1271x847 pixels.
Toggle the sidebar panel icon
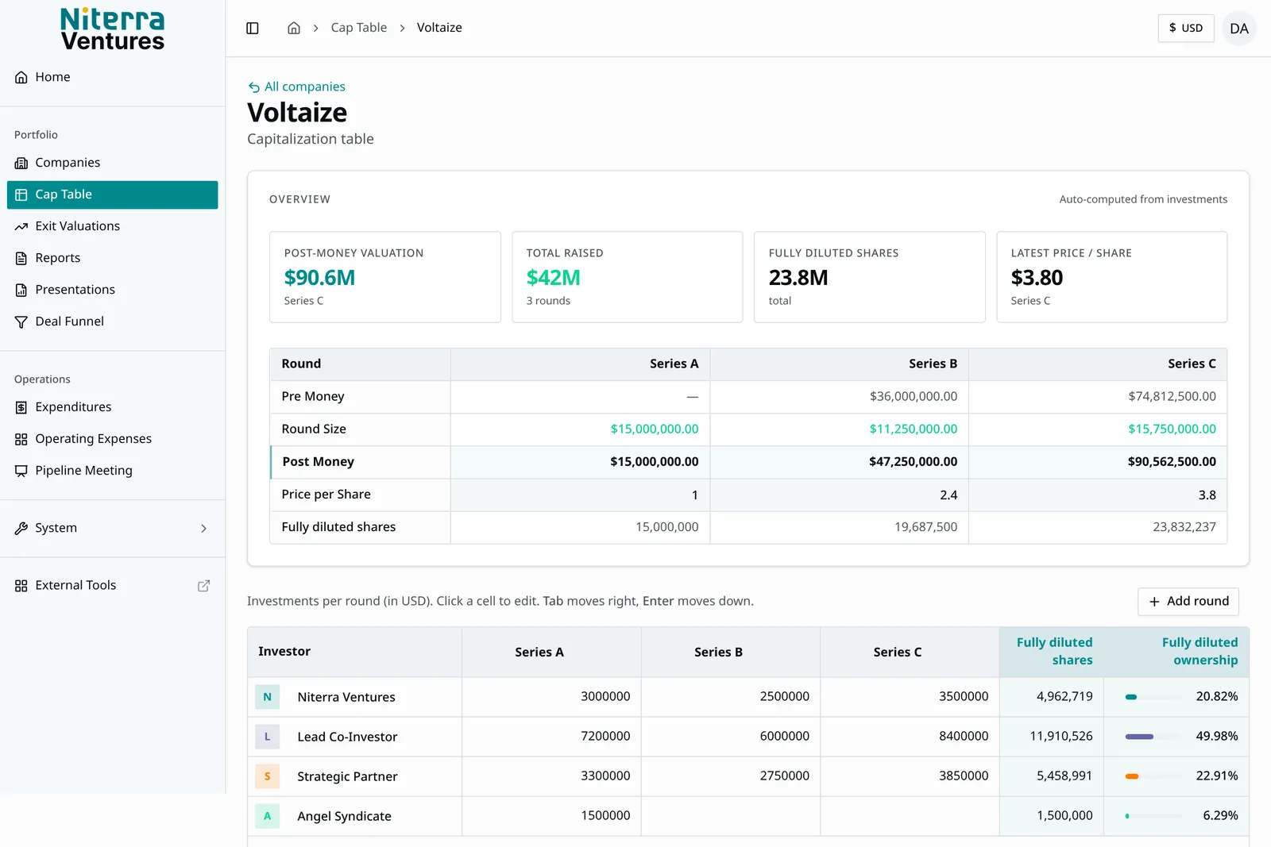253,28
